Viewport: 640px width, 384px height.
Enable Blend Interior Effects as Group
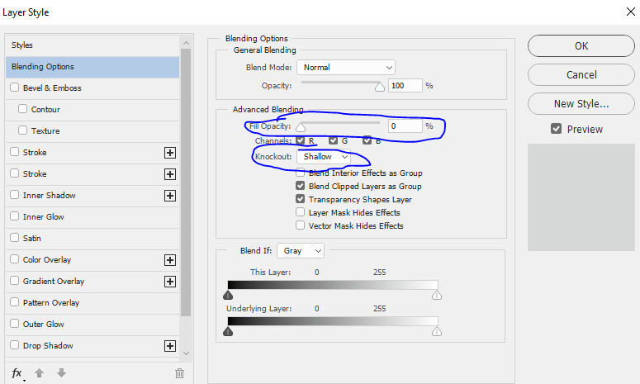tap(300, 173)
